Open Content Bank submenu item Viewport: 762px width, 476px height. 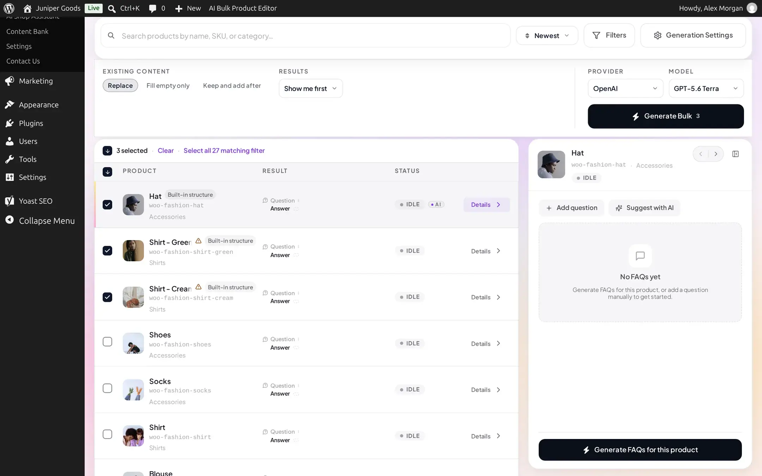tap(28, 31)
